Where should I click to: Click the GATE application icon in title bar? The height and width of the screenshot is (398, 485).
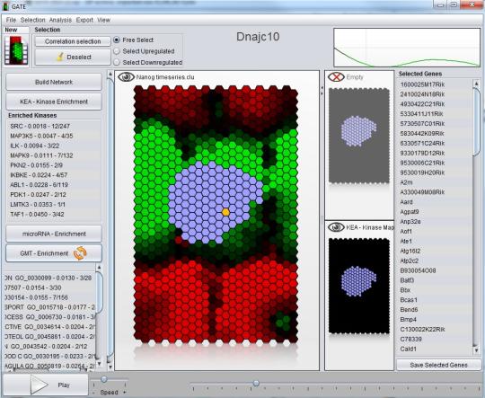click(5, 6)
